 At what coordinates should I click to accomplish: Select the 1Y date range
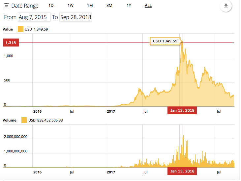[x=129, y=6]
